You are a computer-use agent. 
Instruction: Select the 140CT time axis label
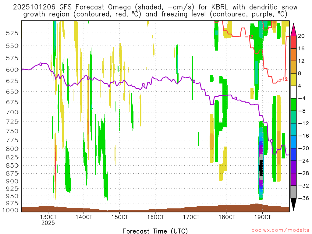(x=84, y=217)
